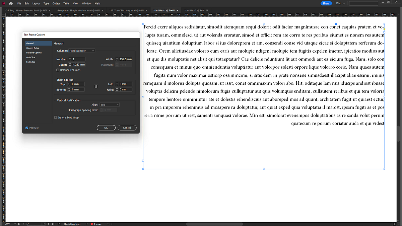Click the previous page arrow in status bar

point(23,224)
